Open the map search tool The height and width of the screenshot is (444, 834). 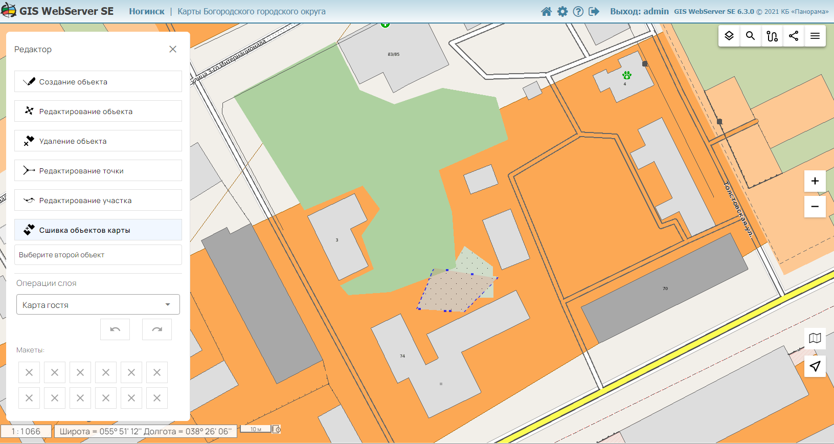pyautogui.click(x=750, y=36)
